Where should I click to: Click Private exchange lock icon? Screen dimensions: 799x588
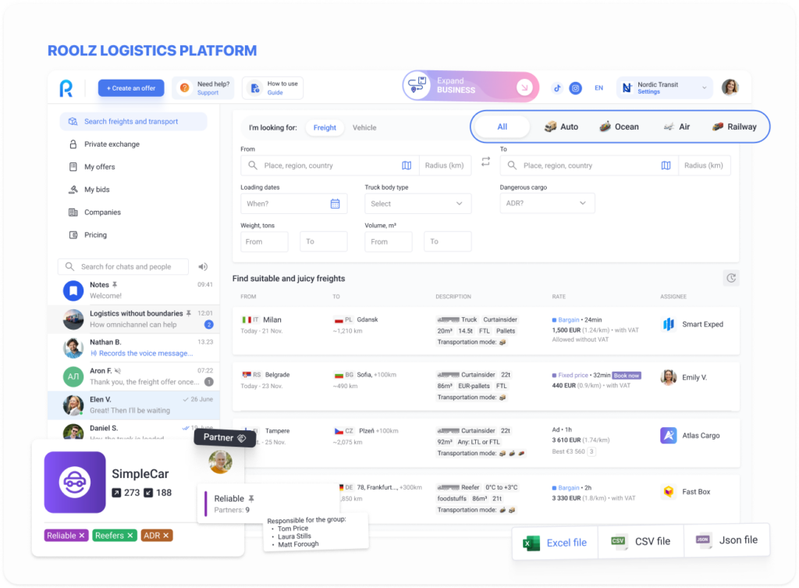pyautogui.click(x=73, y=144)
